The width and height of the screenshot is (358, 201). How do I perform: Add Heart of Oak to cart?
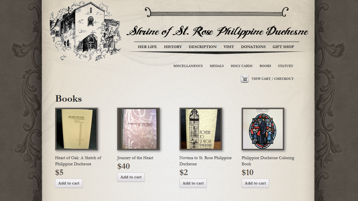point(69,183)
